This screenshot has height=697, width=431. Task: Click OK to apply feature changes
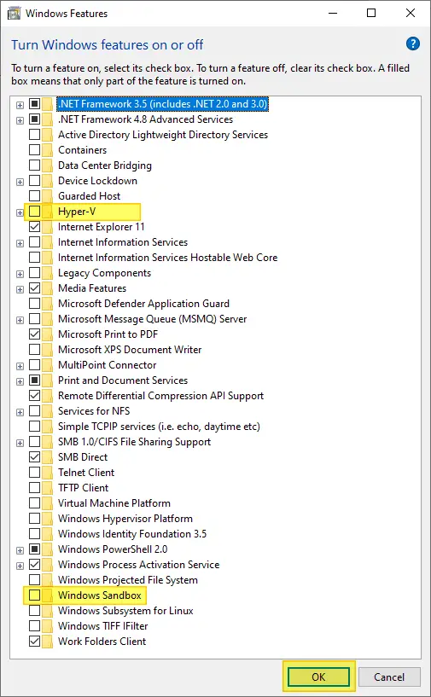click(x=318, y=677)
